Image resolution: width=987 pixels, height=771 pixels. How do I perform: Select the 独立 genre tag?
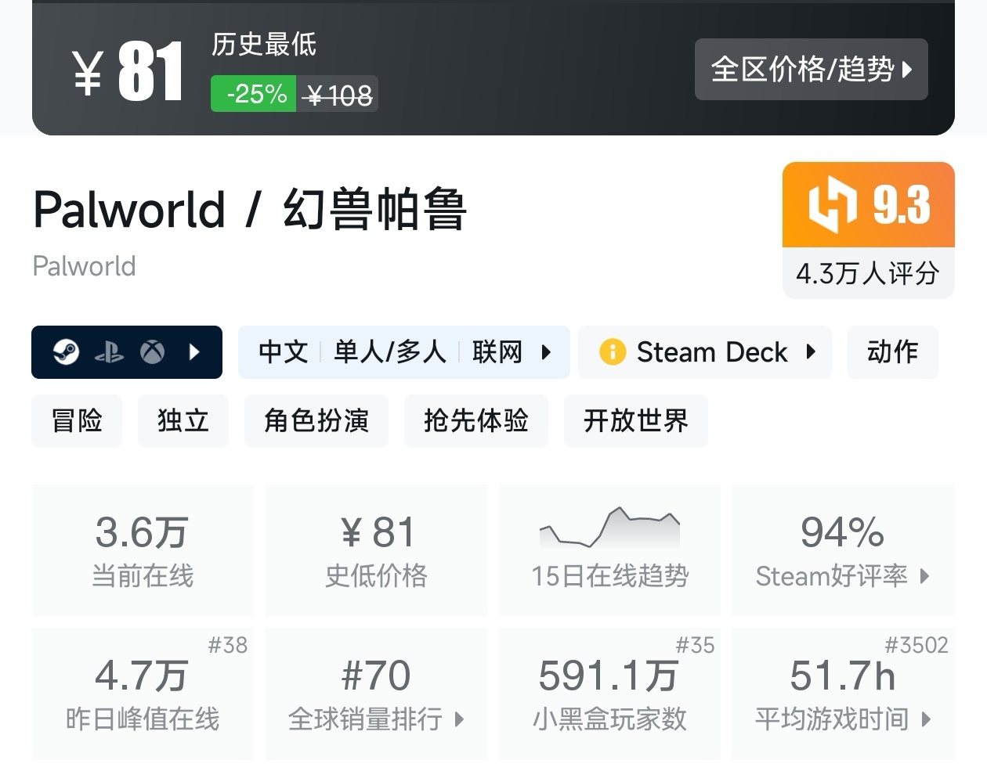tap(183, 421)
